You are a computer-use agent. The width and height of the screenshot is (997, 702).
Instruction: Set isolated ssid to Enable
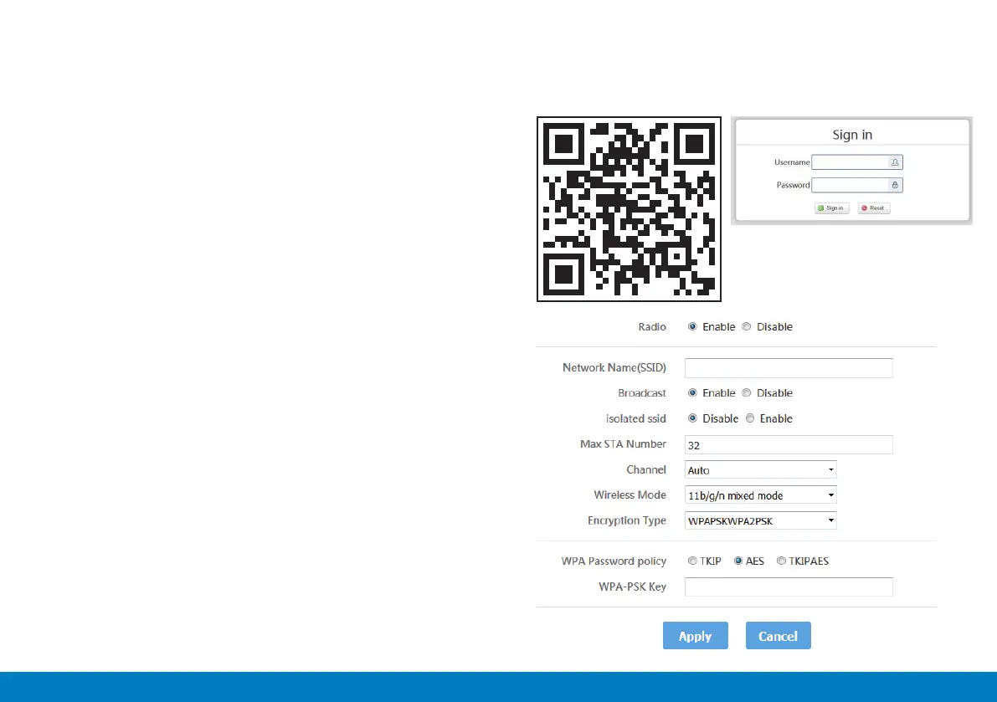coord(750,418)
